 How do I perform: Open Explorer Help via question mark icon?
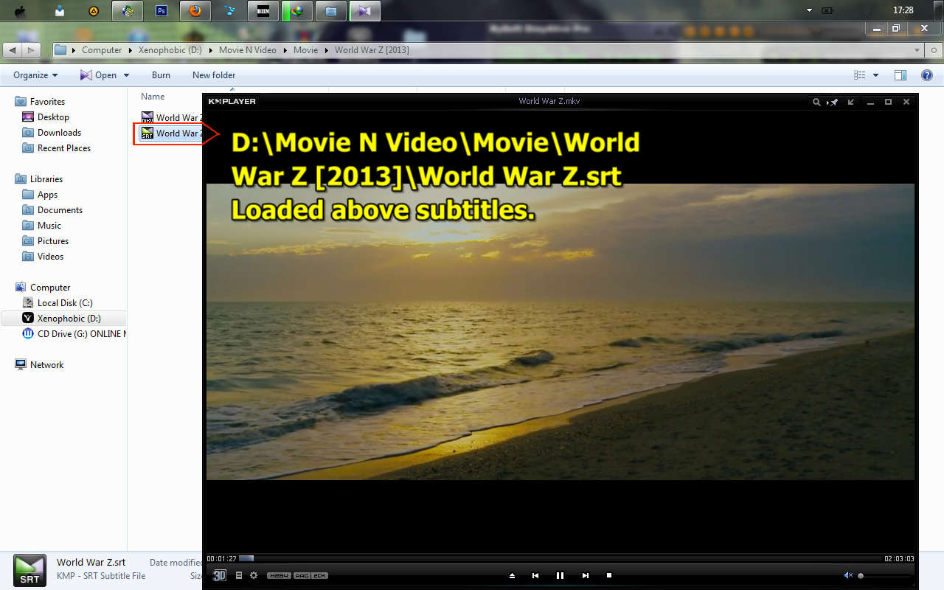tap(927, 75)
